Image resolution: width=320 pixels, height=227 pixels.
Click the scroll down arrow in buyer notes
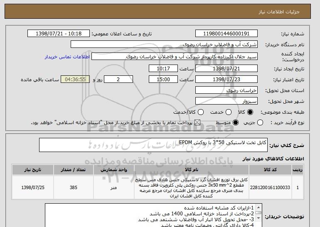pyautogui.click(x=258, y=218)
